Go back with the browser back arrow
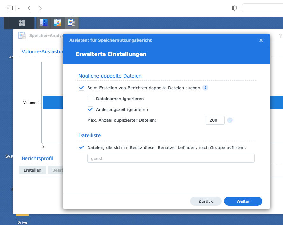283x225 pixels. pyautogui.click(x=29, y=8)
